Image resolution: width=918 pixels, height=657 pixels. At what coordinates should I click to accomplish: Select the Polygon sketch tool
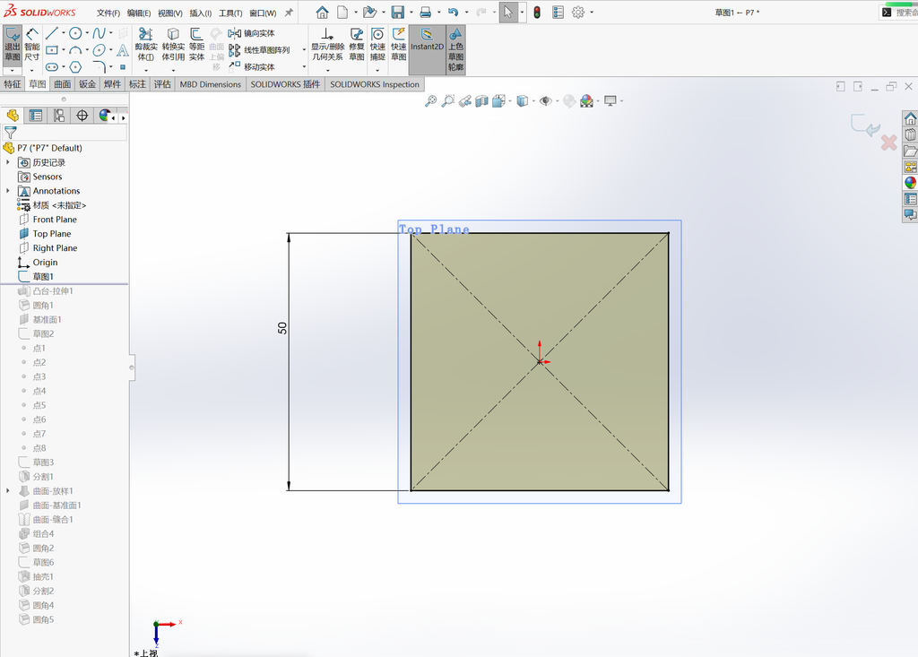tap(75, 66)
